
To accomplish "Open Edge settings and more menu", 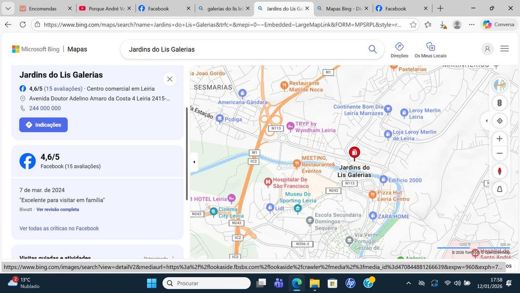I will tap(472, 24).
